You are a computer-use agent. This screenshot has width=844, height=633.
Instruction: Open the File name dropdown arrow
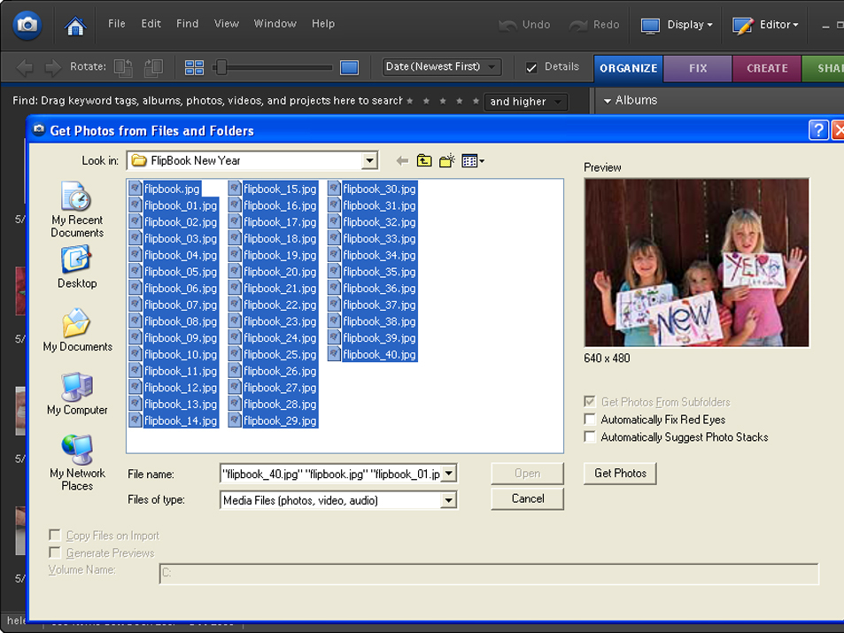[x=449, y=474]
